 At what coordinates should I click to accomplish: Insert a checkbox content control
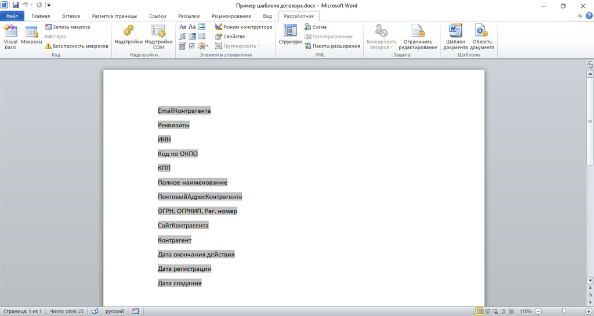pyautogui.click(x=192, y=46)
